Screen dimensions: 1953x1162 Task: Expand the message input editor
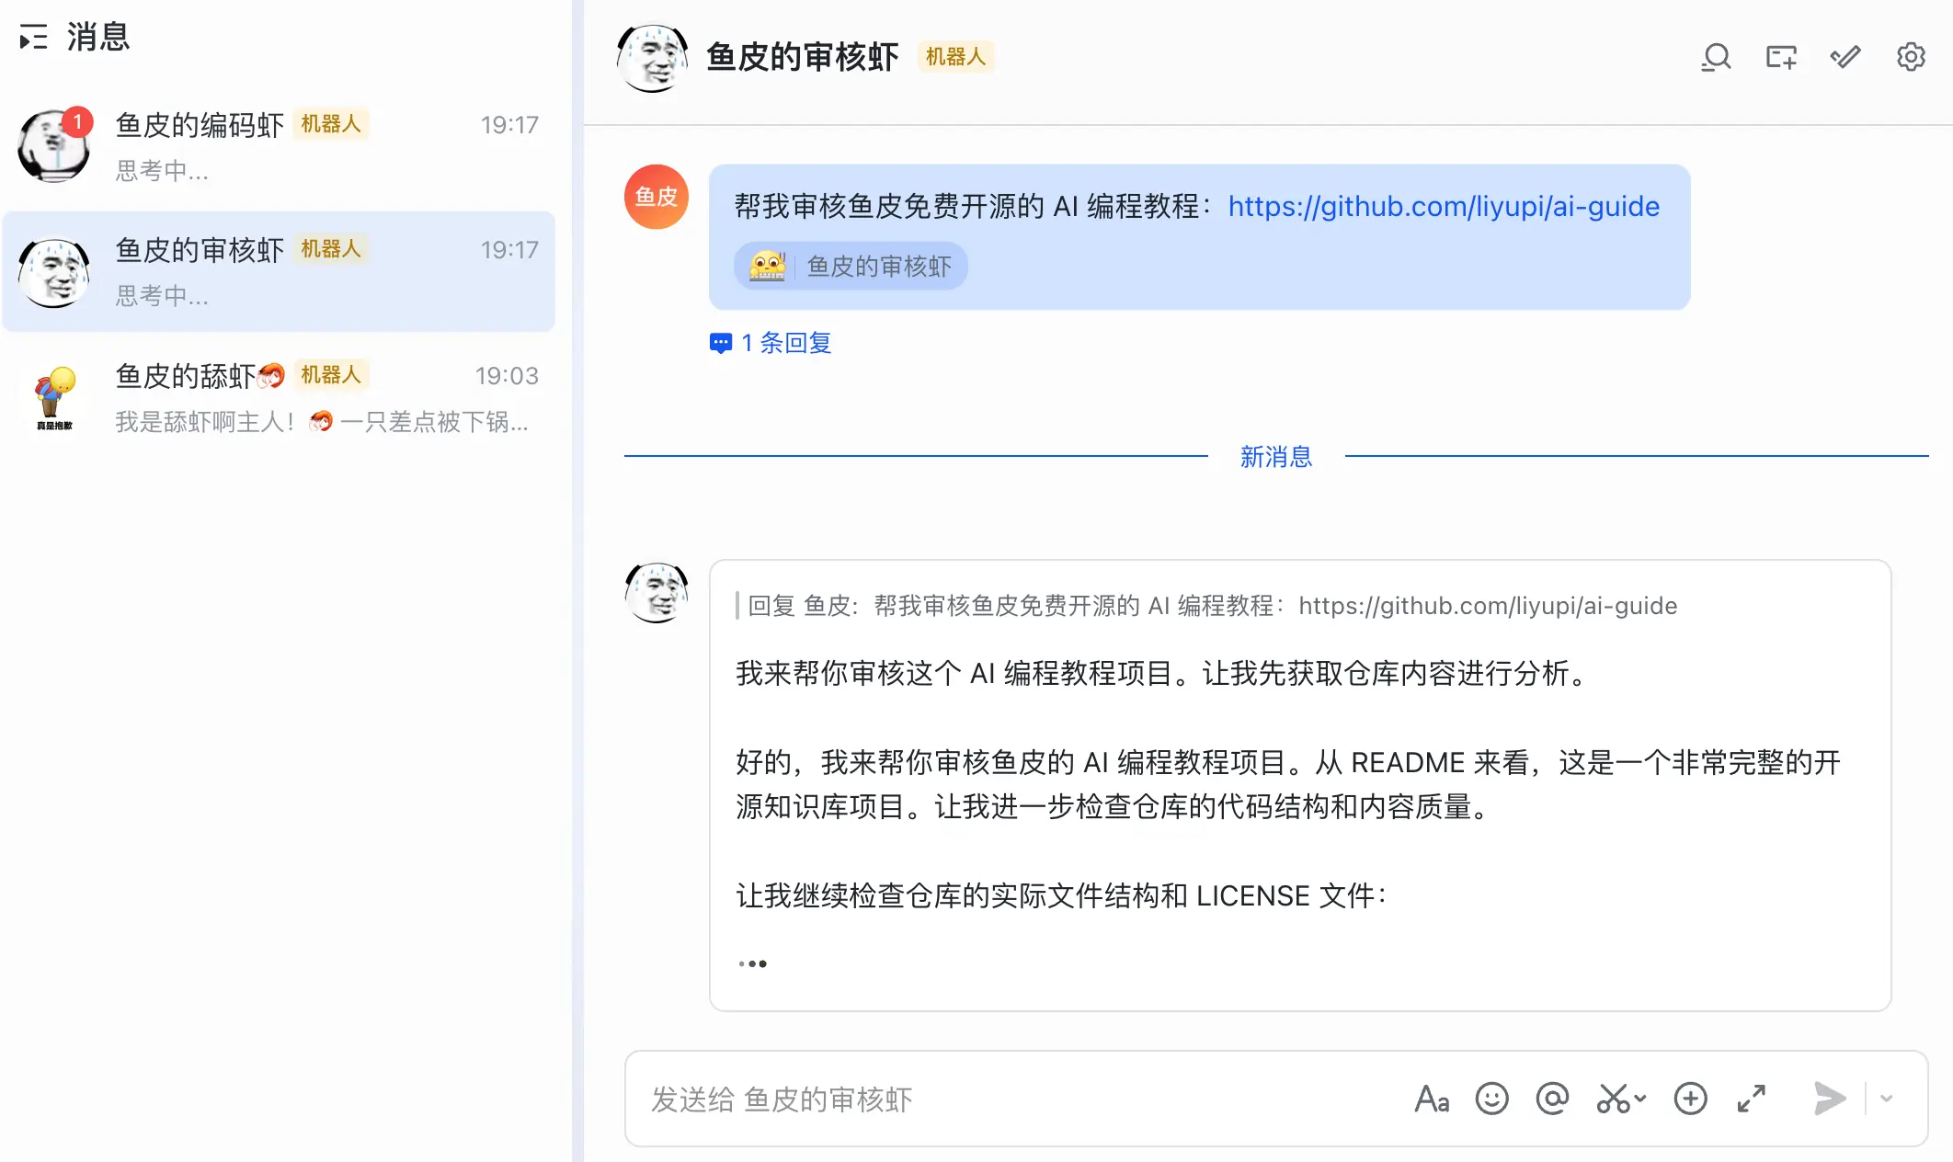tap(1752, 1099)
